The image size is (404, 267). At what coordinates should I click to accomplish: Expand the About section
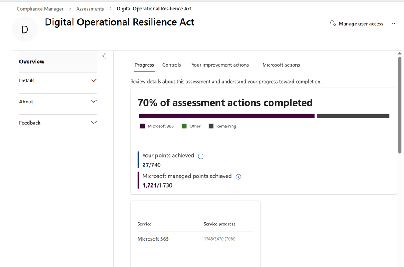[x=94, y=102]
